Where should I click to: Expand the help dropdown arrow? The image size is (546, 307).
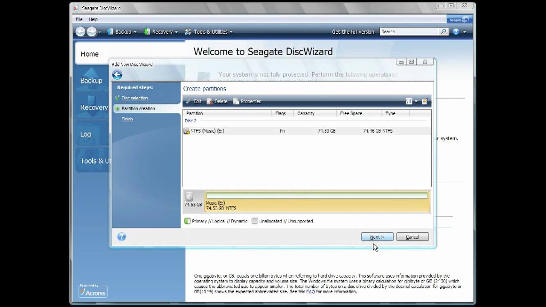pos(465,32)
